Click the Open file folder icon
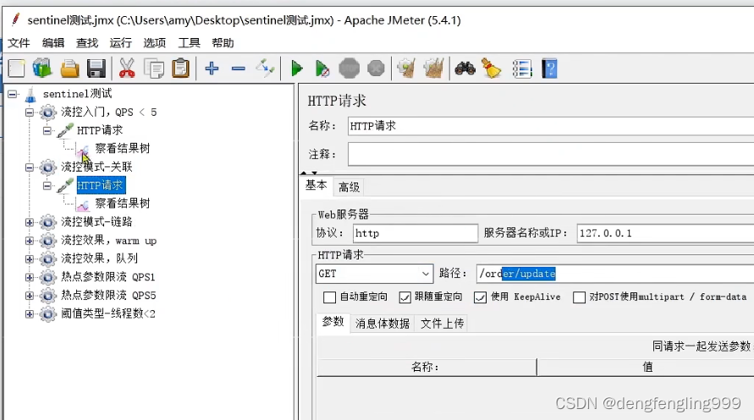This screenshot has width=754, height=420. pos(69,68)
